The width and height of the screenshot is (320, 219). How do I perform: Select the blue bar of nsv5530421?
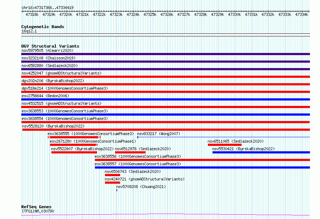coord(261,152)
